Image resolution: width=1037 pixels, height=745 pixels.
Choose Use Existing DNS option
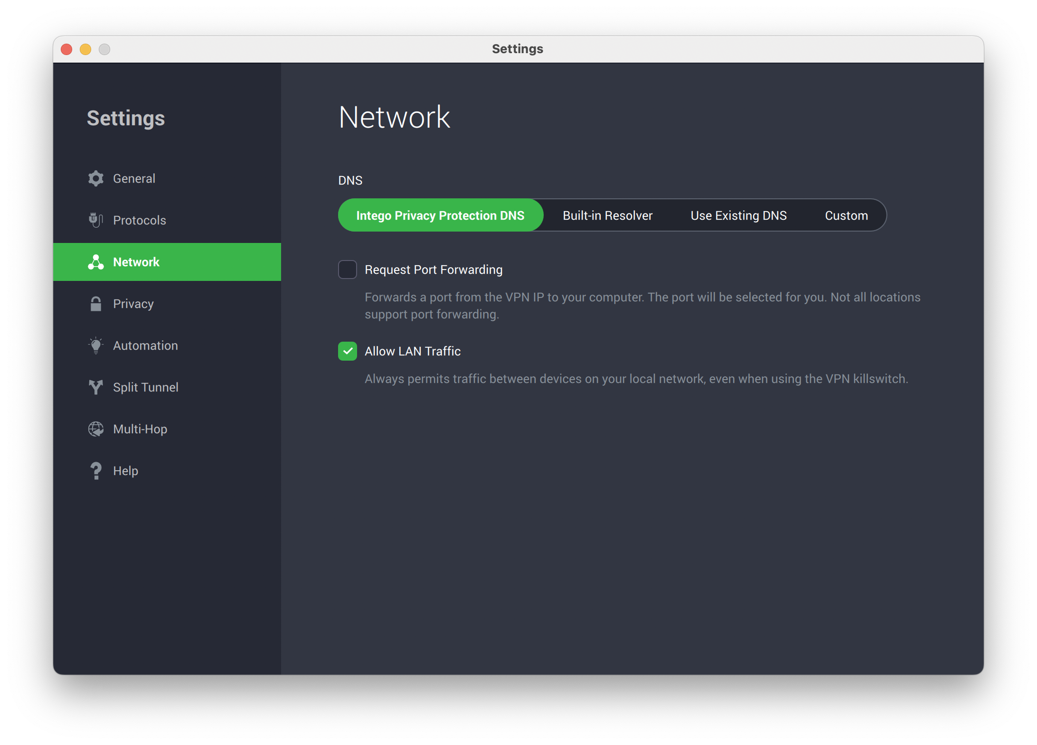tap(739, 215)
